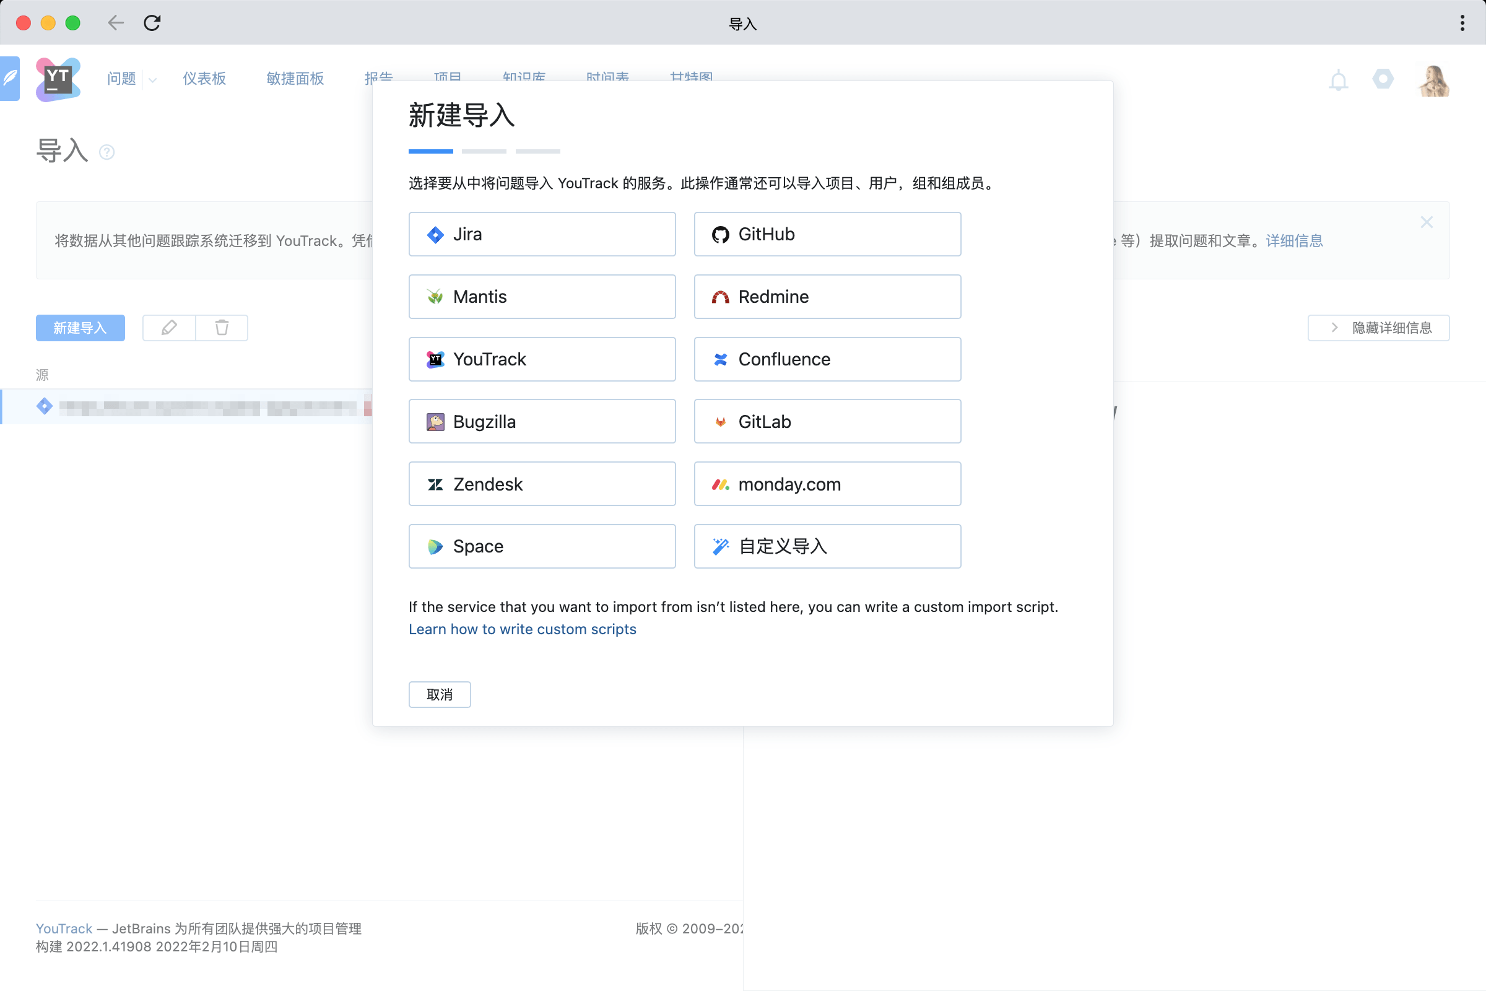The width and height of the screenshot is (1486, 991).
Task: Open Learn how to write custom scripts link
Action: pos(522,629)
